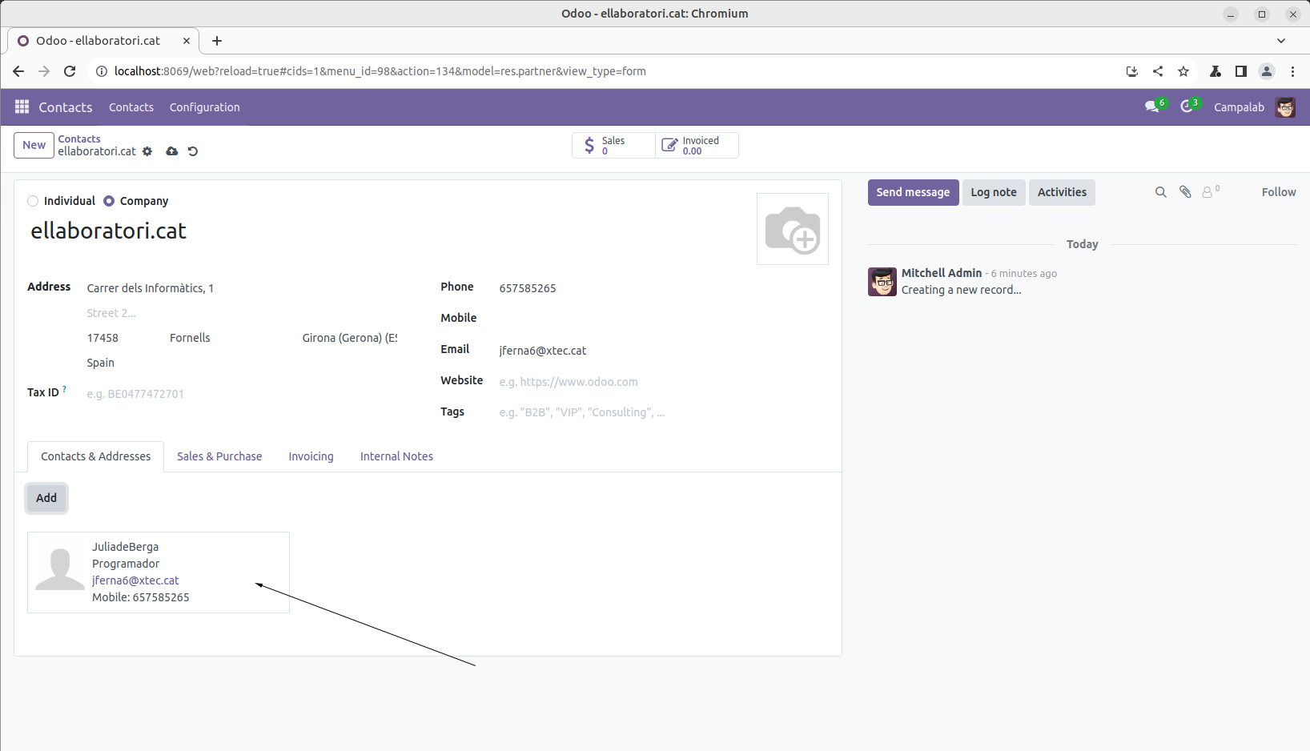The height and width of the screenshot is (751, 1310).
Task: Switch to the Sales & Purchase tab
Action: pos(219,456)
